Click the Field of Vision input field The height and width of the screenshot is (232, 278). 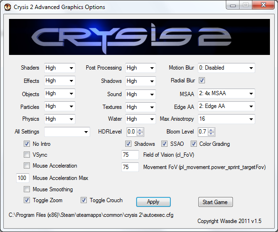pyautogui.click(x=130, y=155)
